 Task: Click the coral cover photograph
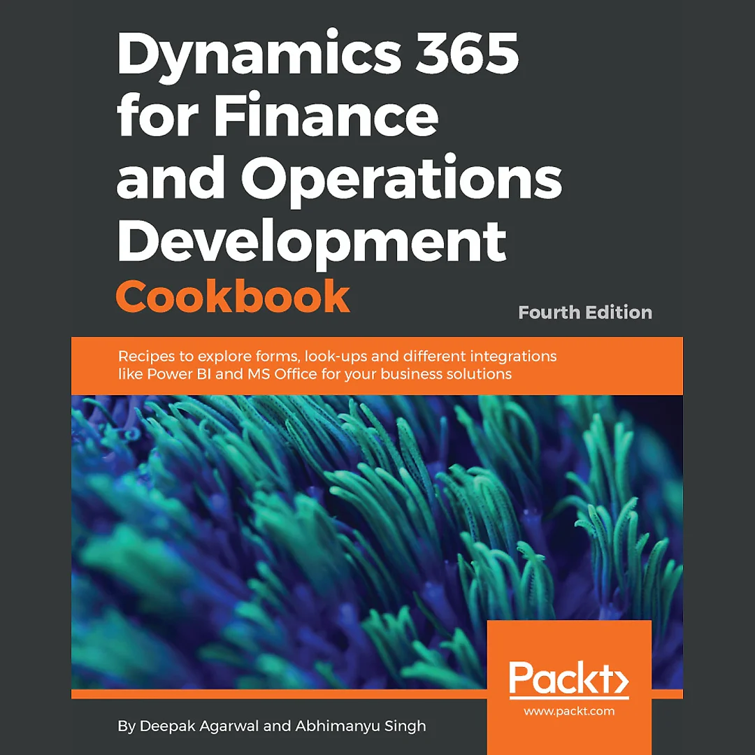[x=377, y=542]
